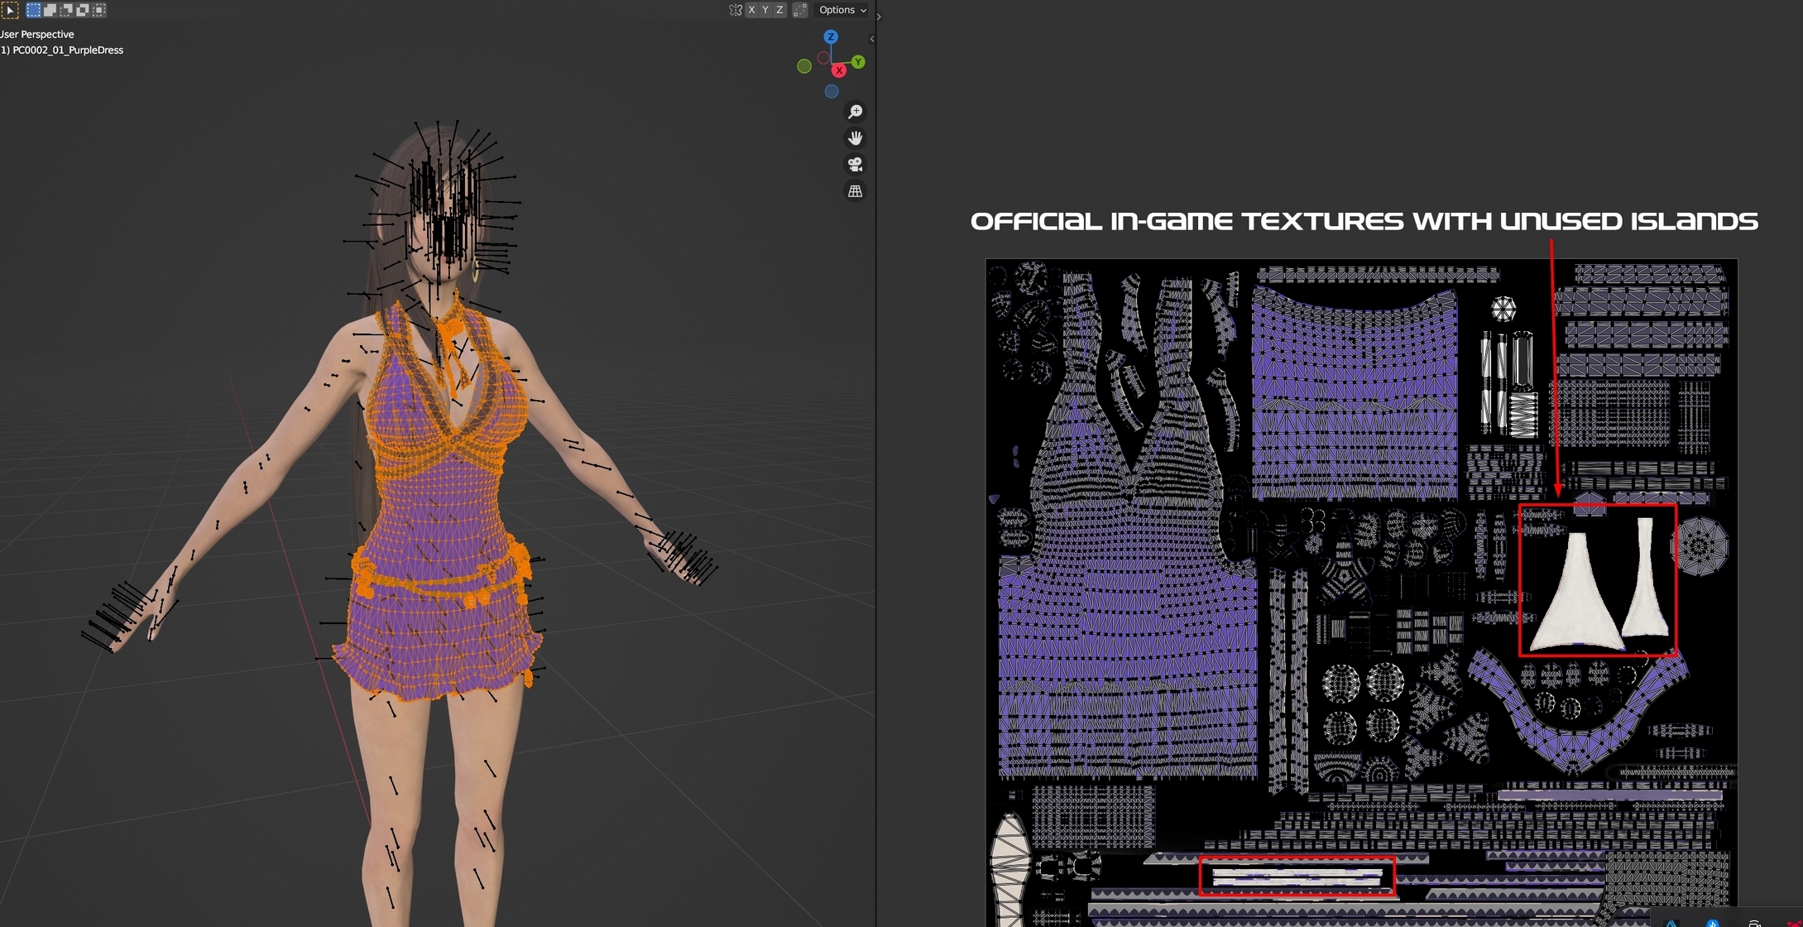This screenshot has width=1803, height=927.
Task: Expand the sidebar using the left-pointing arrow
Action: [871, 39]
